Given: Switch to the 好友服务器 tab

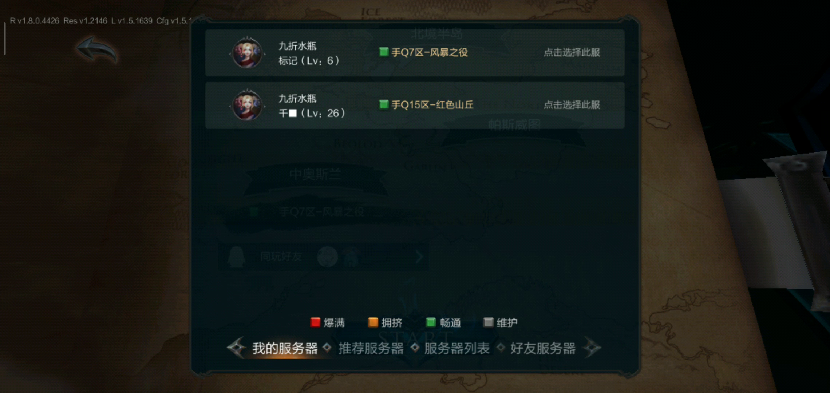Looking at the screenshot, I should (543, 348).
